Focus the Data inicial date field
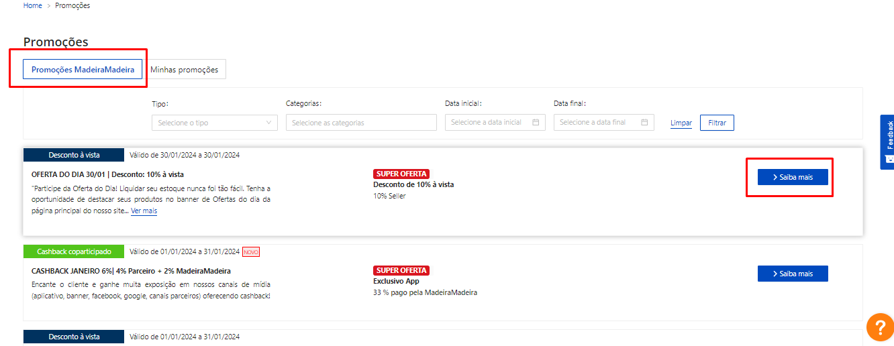The height and width of the screenshot is (346, 894). [487, 123]
